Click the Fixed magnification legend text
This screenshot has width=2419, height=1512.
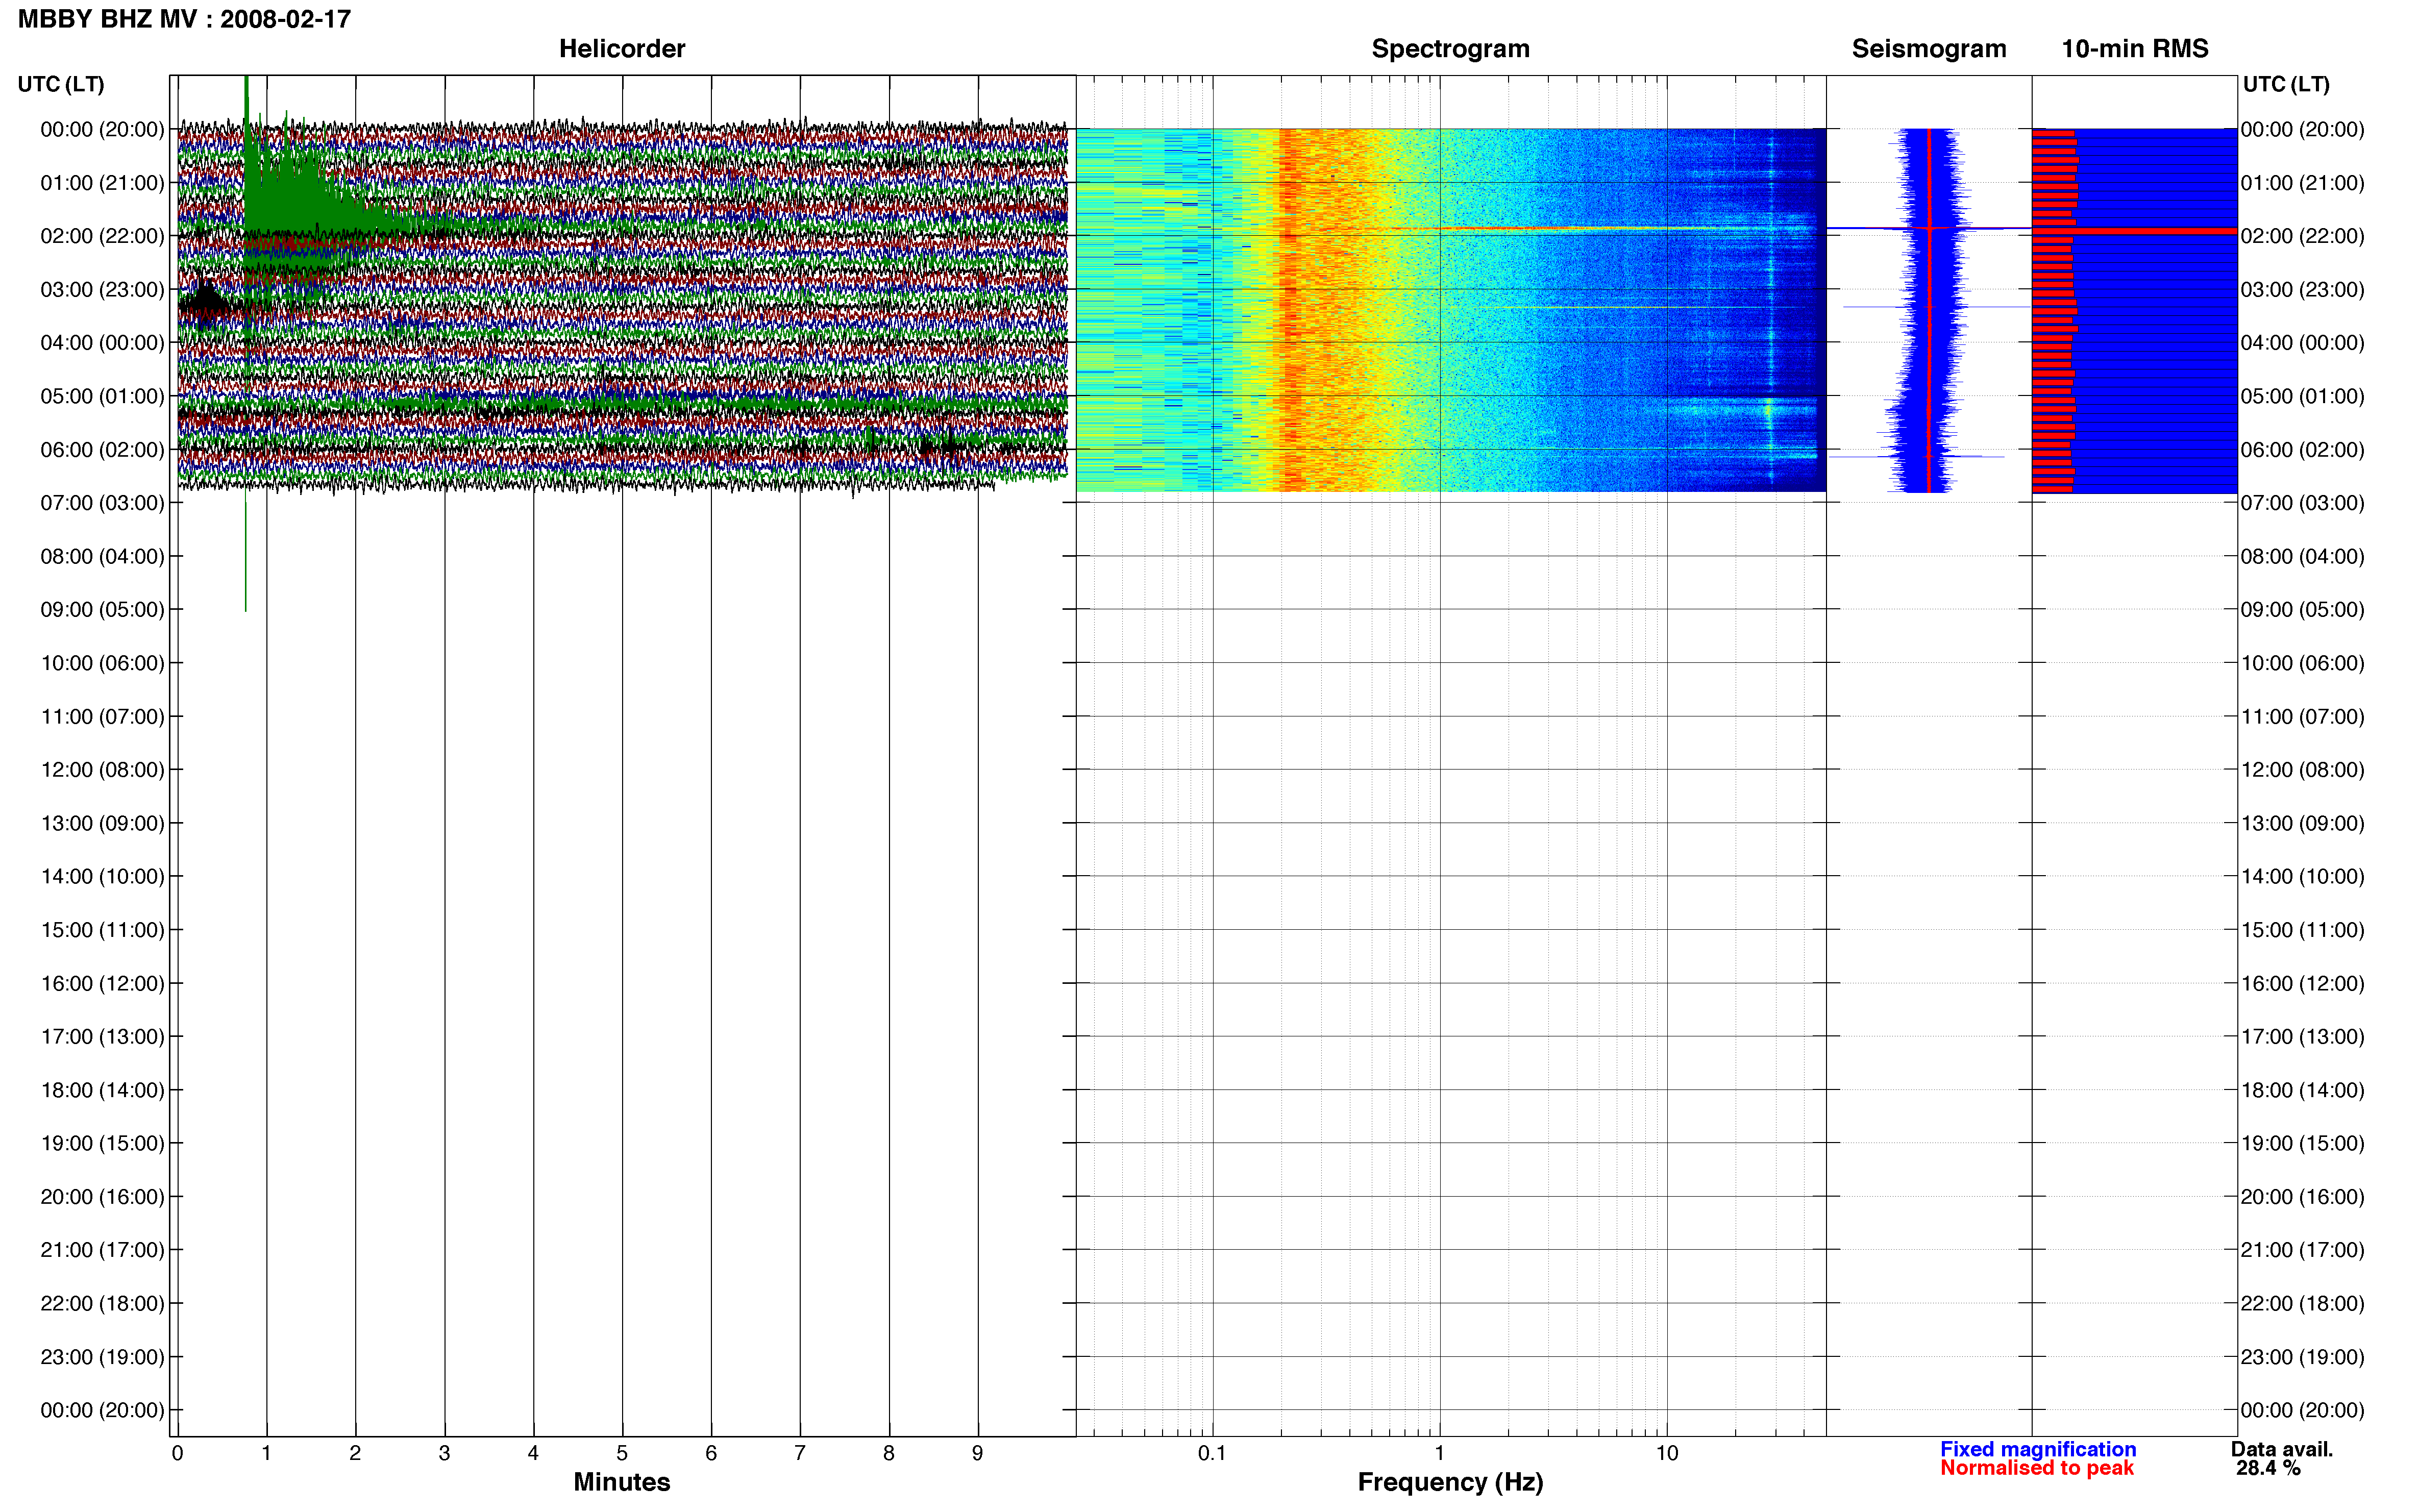pyautogui.click(x=2037, y=1449)
